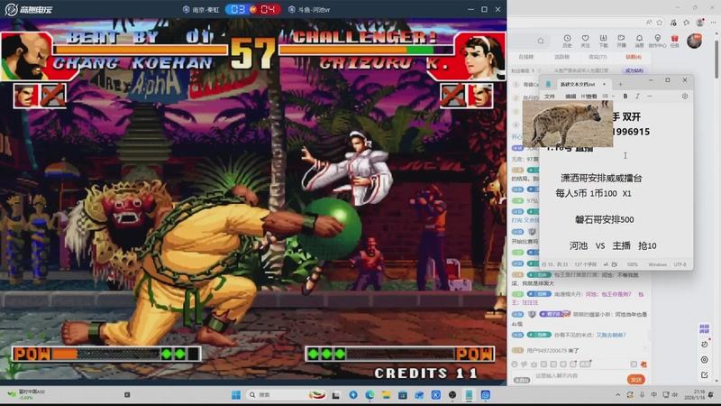Open the 创作中心 lightbulb icon
721x406 pixels.
(658, 41)
